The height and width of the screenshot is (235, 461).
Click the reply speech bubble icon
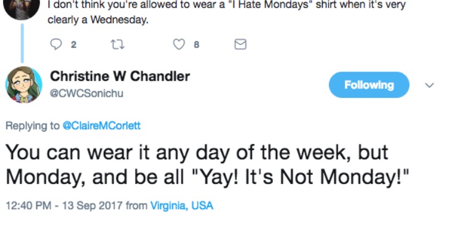[56, 44]
